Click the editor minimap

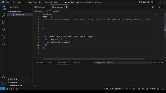[x=159, y=36]
